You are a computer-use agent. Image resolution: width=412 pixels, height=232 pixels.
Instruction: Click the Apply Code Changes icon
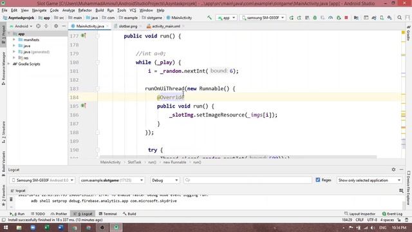(299, 17)
